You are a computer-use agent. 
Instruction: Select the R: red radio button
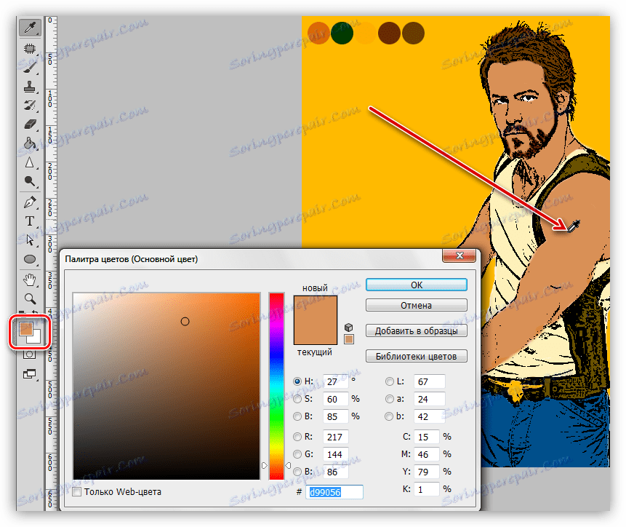pyautogui.click(x=297, y=437)
